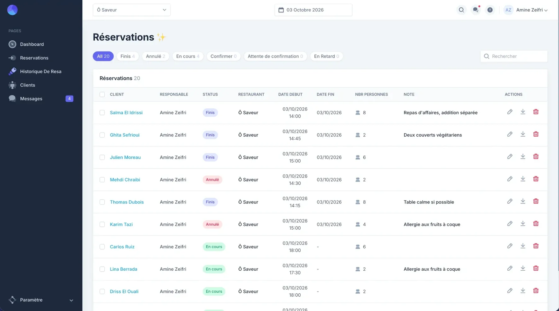Edit Ghita Sefrioui reservation
The height and width of the screenshot is (311, 559).
point(510,134)
